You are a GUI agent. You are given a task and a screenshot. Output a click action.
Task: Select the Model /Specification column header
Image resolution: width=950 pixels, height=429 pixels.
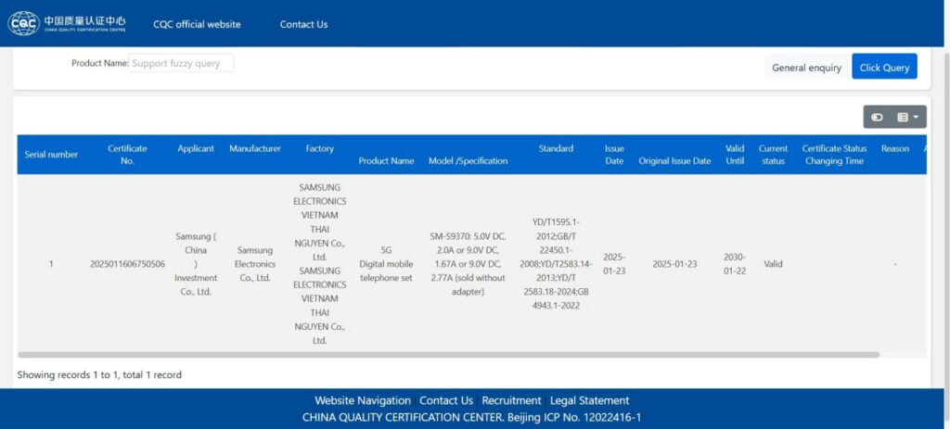coord(469,160)
